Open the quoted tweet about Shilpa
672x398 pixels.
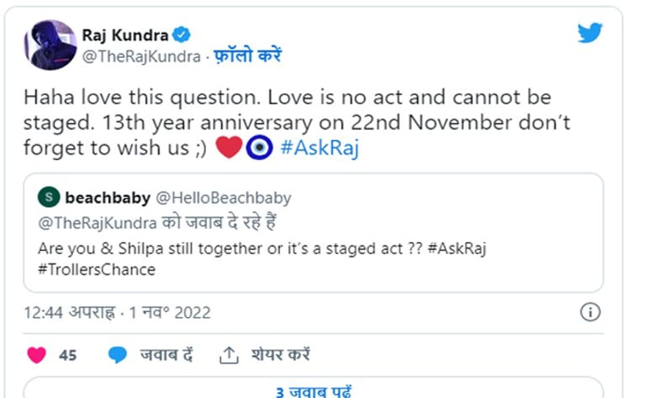coord(313,247)
